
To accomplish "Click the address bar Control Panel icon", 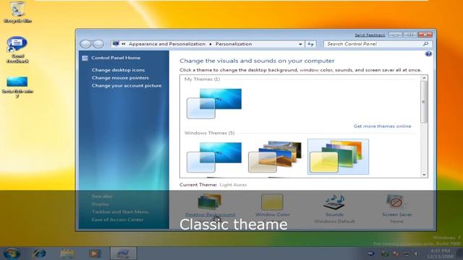I will (x=116, y=43).
